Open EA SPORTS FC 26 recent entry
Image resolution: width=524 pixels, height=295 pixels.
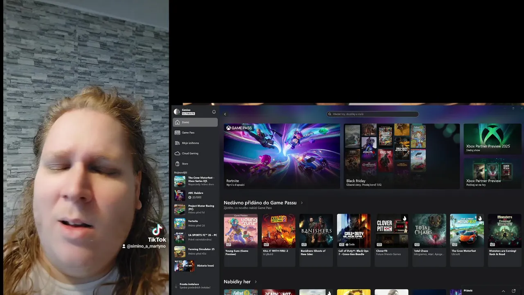(x=196, y=237)
